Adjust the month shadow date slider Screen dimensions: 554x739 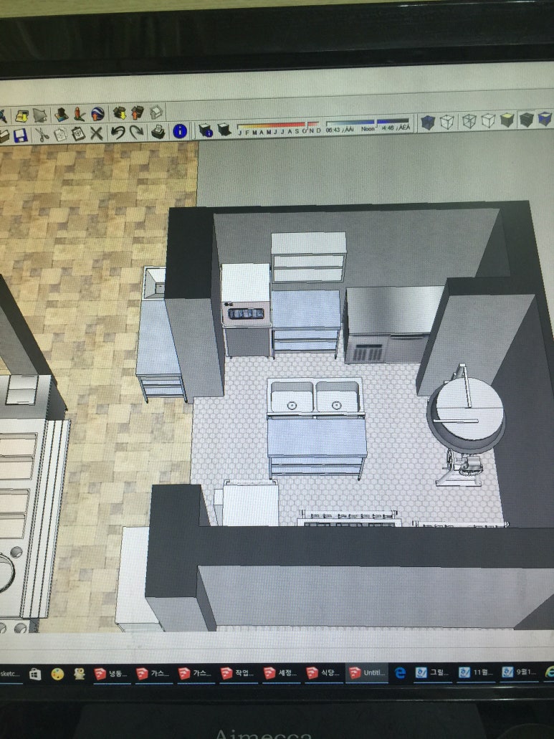pos(279,126)
